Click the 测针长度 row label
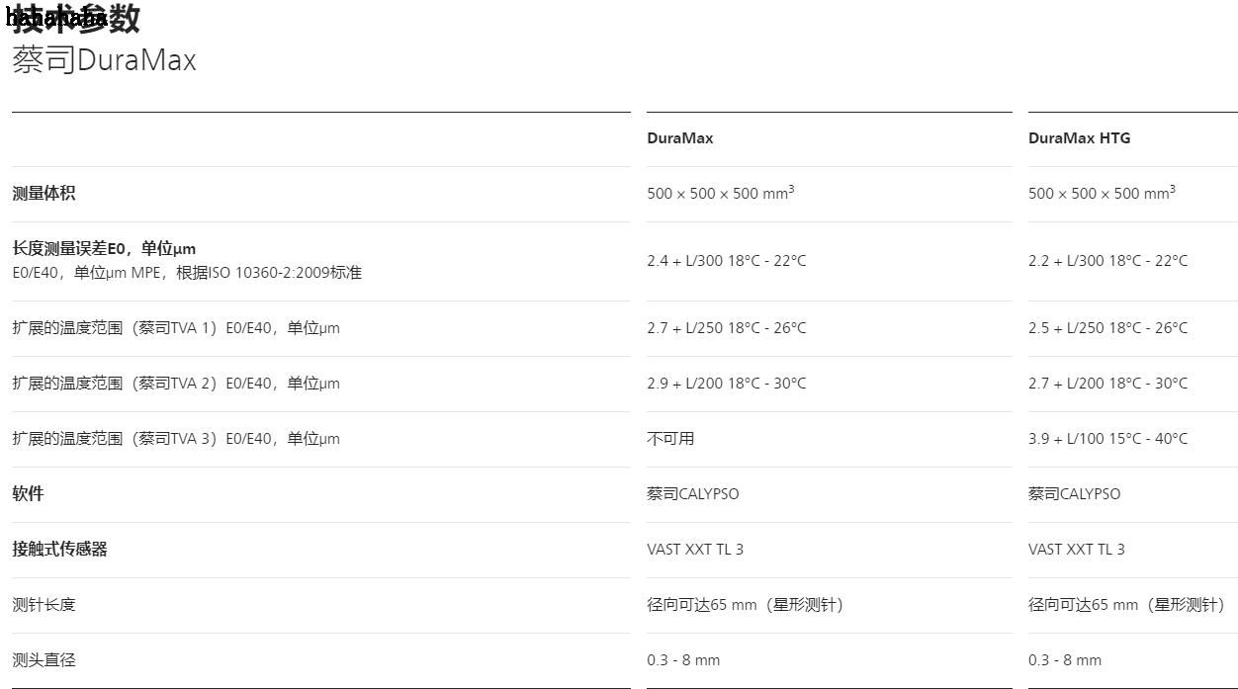 (44, 605)
